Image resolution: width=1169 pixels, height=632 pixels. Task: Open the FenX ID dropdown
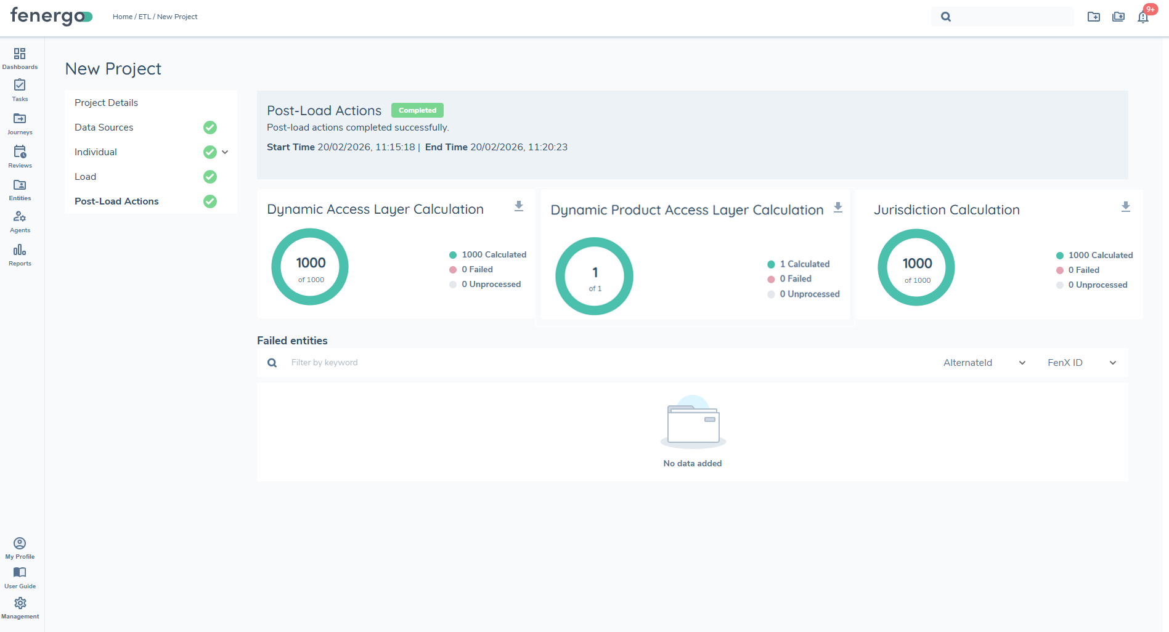[1081, 363]
